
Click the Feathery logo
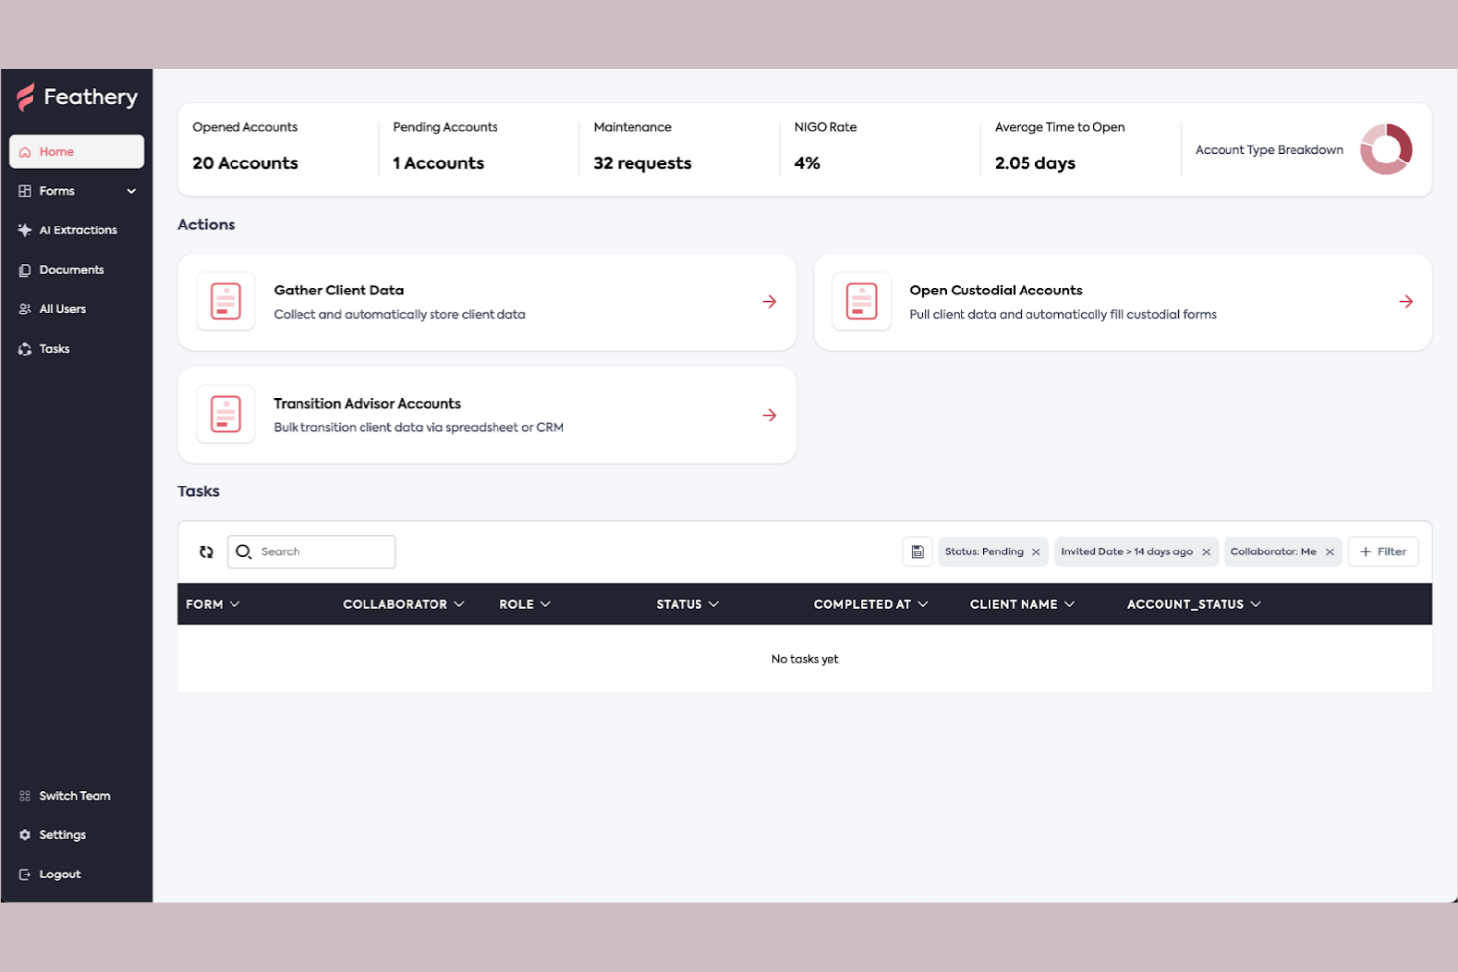coord(77,97)
